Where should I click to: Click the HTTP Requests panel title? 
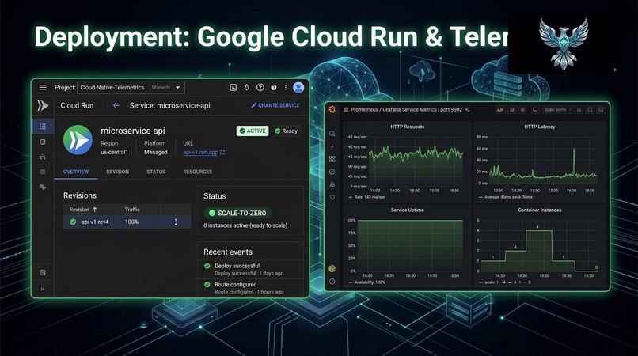408,127
